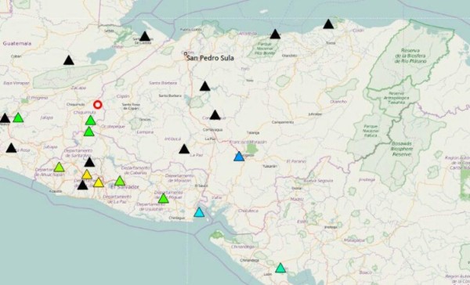Click the Ocotepeque label
470x285 pixels.
point(113,127)
